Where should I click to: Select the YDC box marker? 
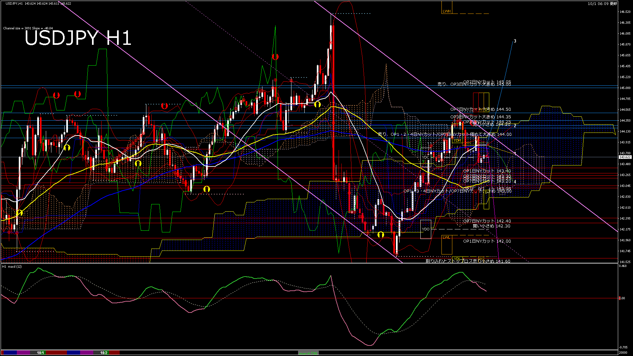(426, 157)
